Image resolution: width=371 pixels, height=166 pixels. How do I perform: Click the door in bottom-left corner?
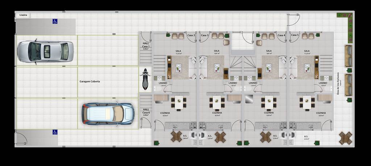point(21,139)
